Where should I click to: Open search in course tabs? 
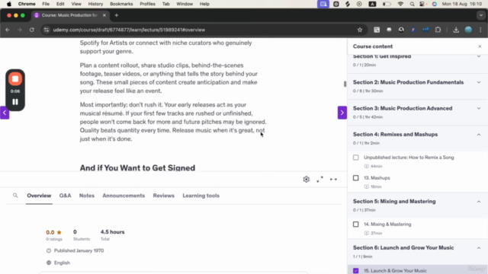pos(15,196)
